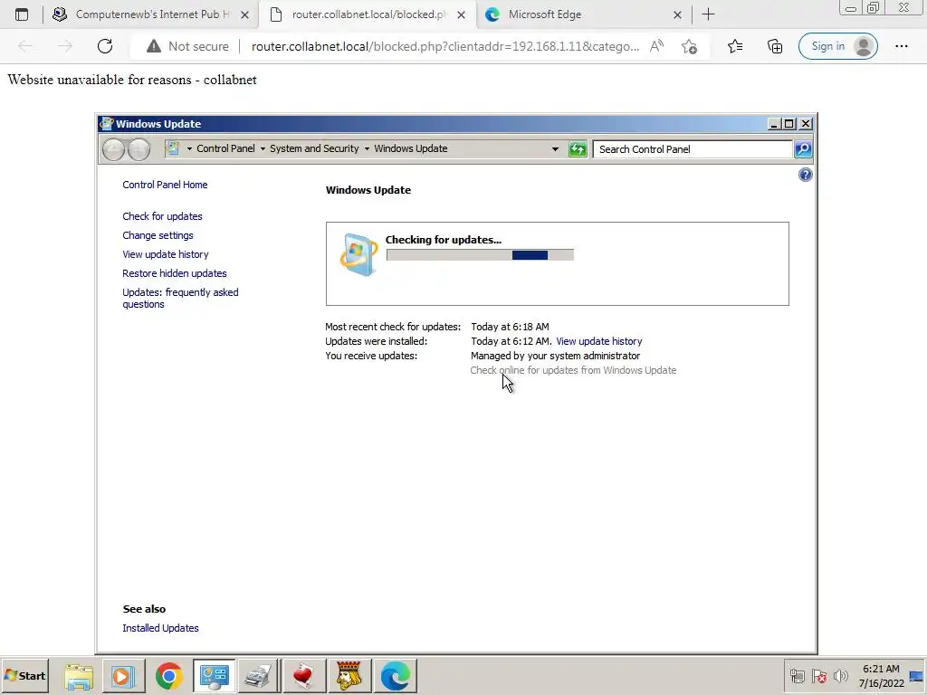Switch to Computernewb's Internet Pub tab
Image resolution: width=927 pixels, height=695 pixels.
[x=152, y=14]
